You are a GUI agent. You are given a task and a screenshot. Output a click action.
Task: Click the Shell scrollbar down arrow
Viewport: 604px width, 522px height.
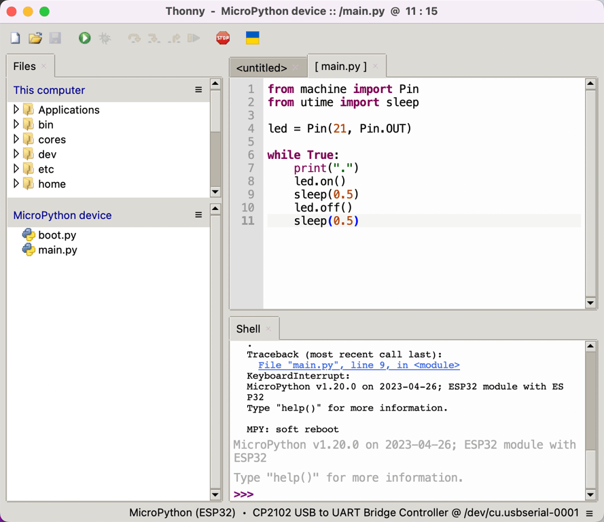point(590,494)
